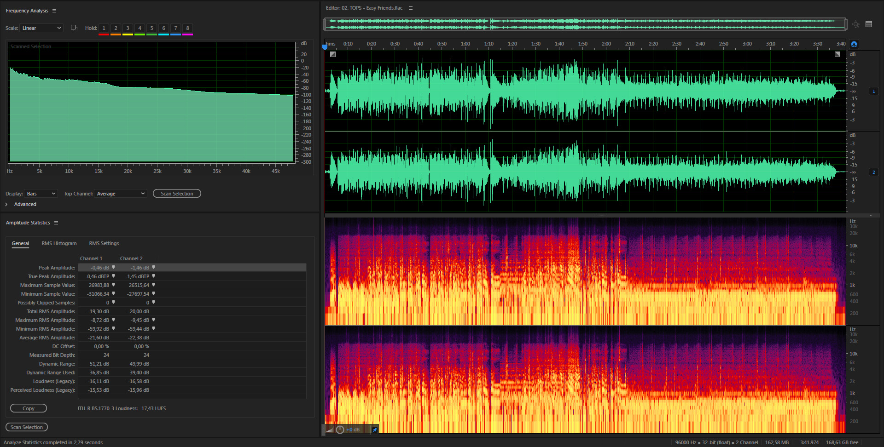Open the Display Bars dropdown

click(41, 194)
